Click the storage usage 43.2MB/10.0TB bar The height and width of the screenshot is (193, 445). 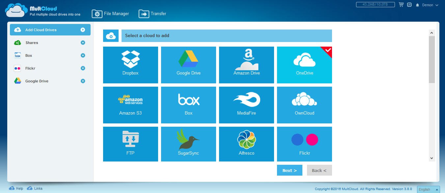pyautogui.click(x=376, y=5)
